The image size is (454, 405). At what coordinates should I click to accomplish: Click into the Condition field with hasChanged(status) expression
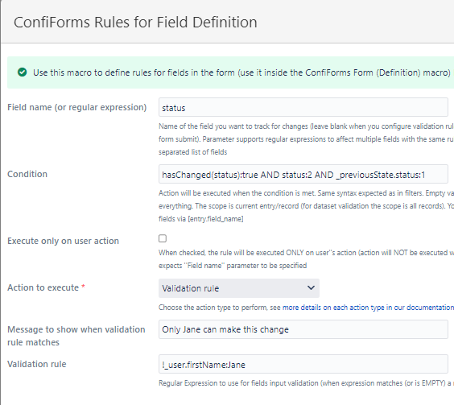pos(303,174)
